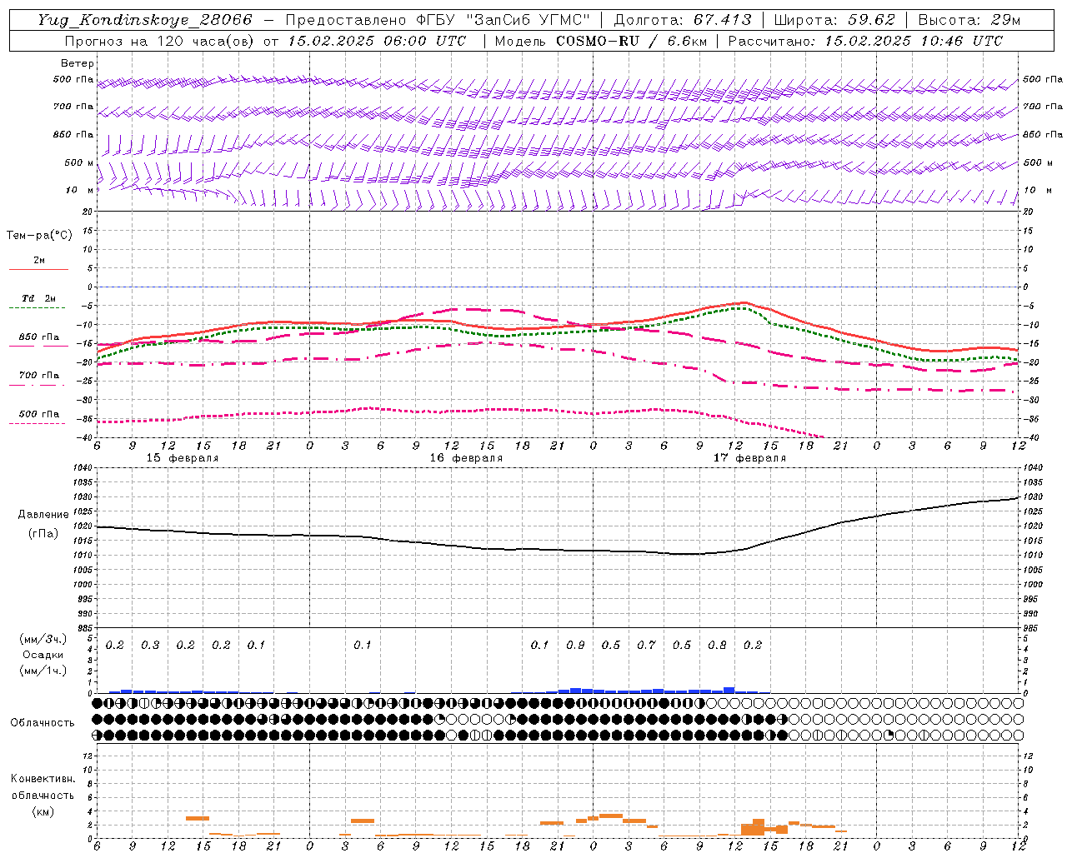This screenshot has height=853, width=1067.
Task: Click the Конвективн. label of the convective cloud panel
Action: [x=43, y=779]
